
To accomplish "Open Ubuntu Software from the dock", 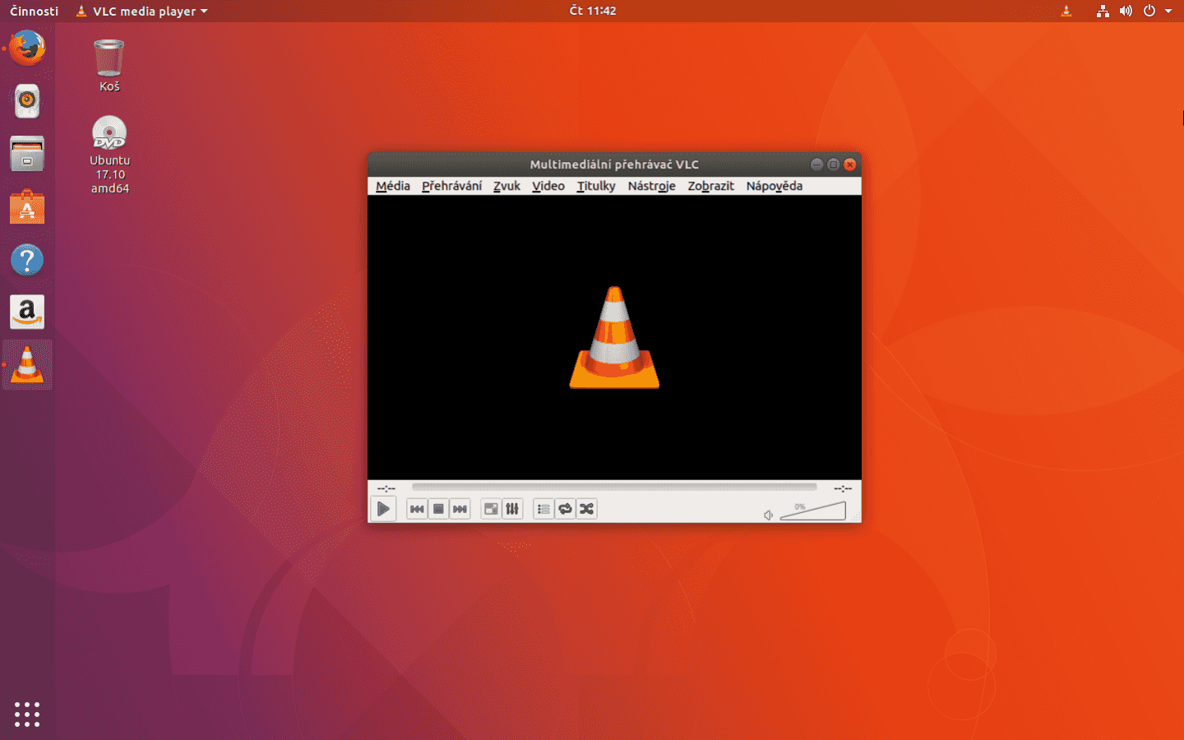I will coord(27,206).
